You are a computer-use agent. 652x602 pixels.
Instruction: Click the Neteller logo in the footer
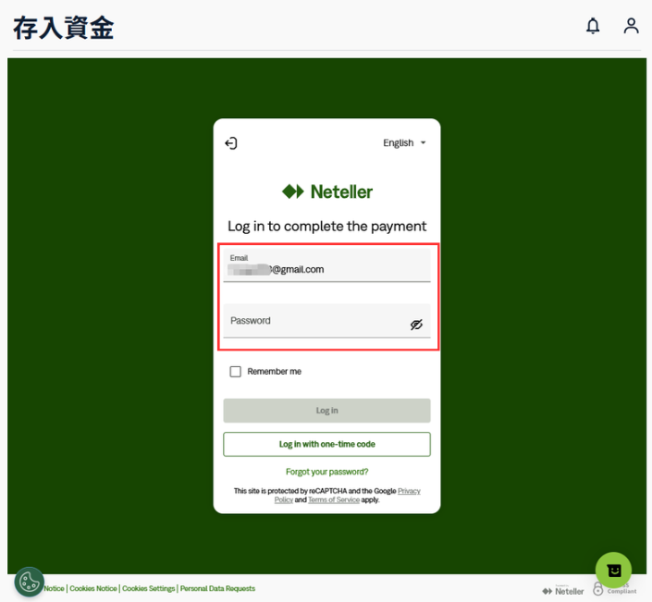click(x=562, y=591)
